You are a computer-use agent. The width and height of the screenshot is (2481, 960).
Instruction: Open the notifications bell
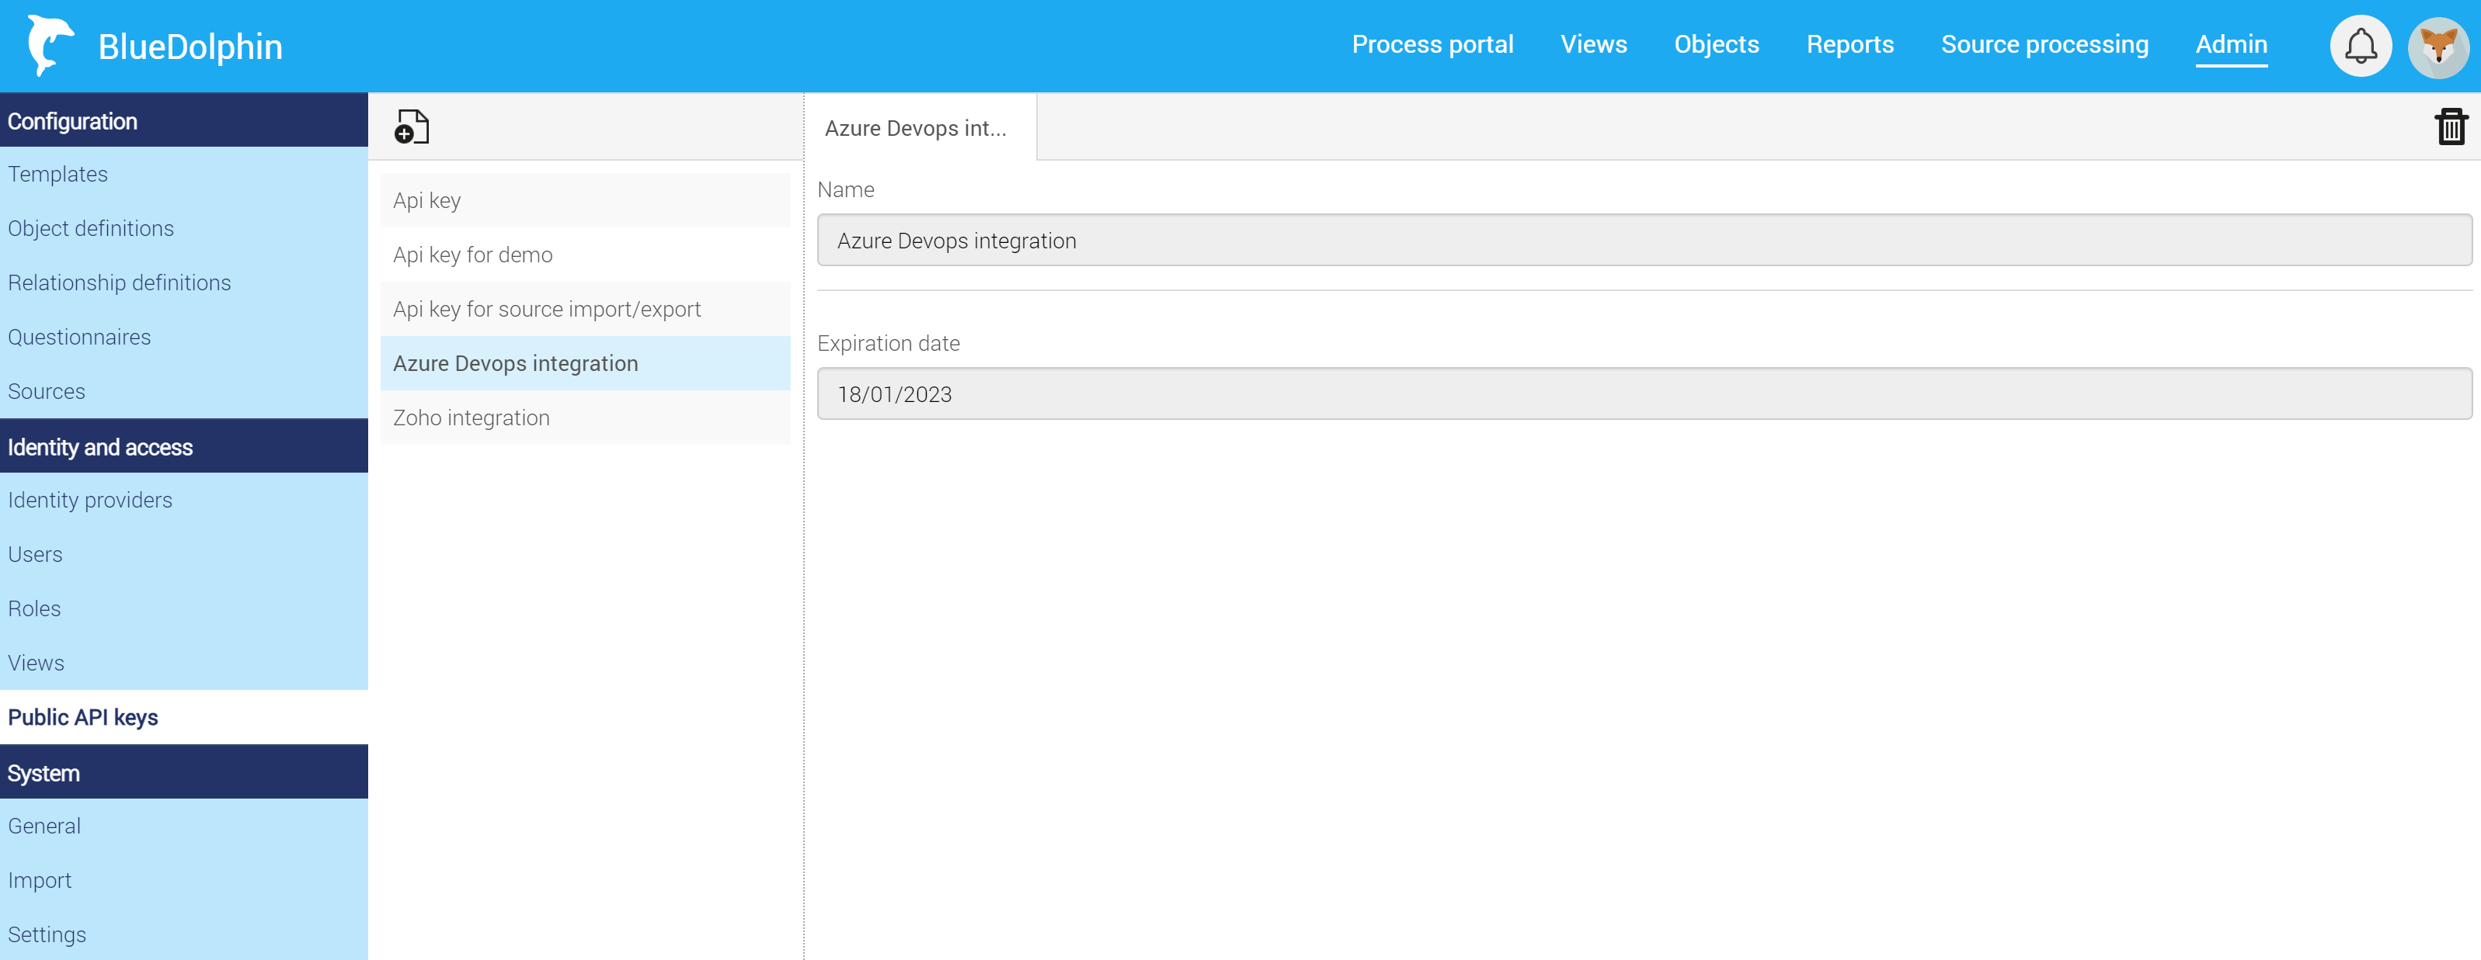coord(2359,45)
